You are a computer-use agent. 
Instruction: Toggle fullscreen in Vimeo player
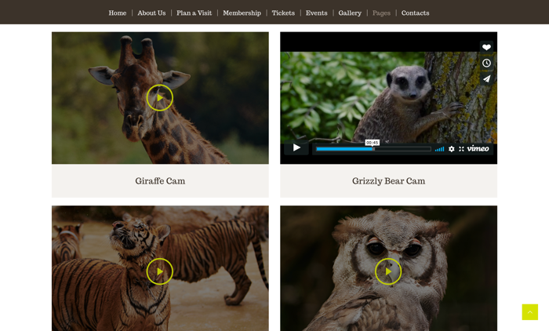[x=461, y=149]
